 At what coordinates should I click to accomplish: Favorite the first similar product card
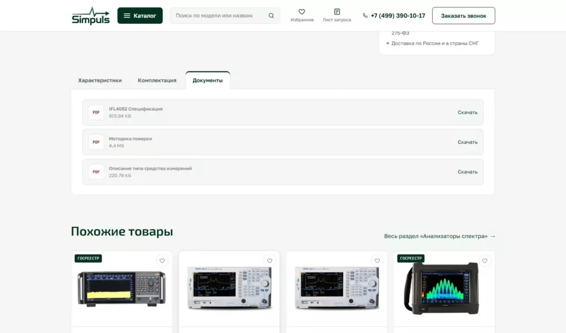pyautogui.click(x=162, y=261)
